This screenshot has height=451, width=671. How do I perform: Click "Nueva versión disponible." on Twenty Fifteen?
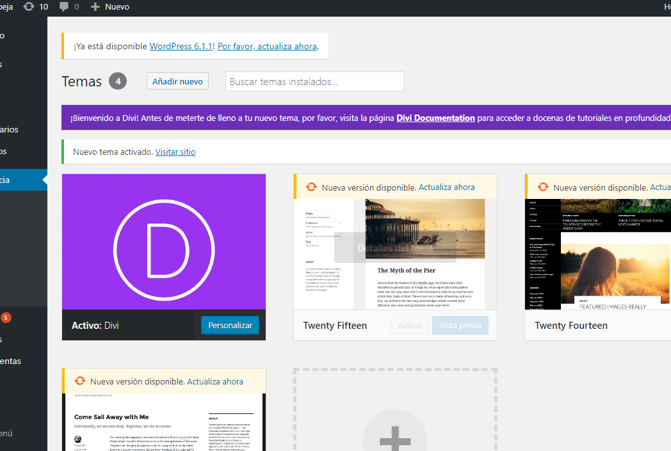pos(369,187)
